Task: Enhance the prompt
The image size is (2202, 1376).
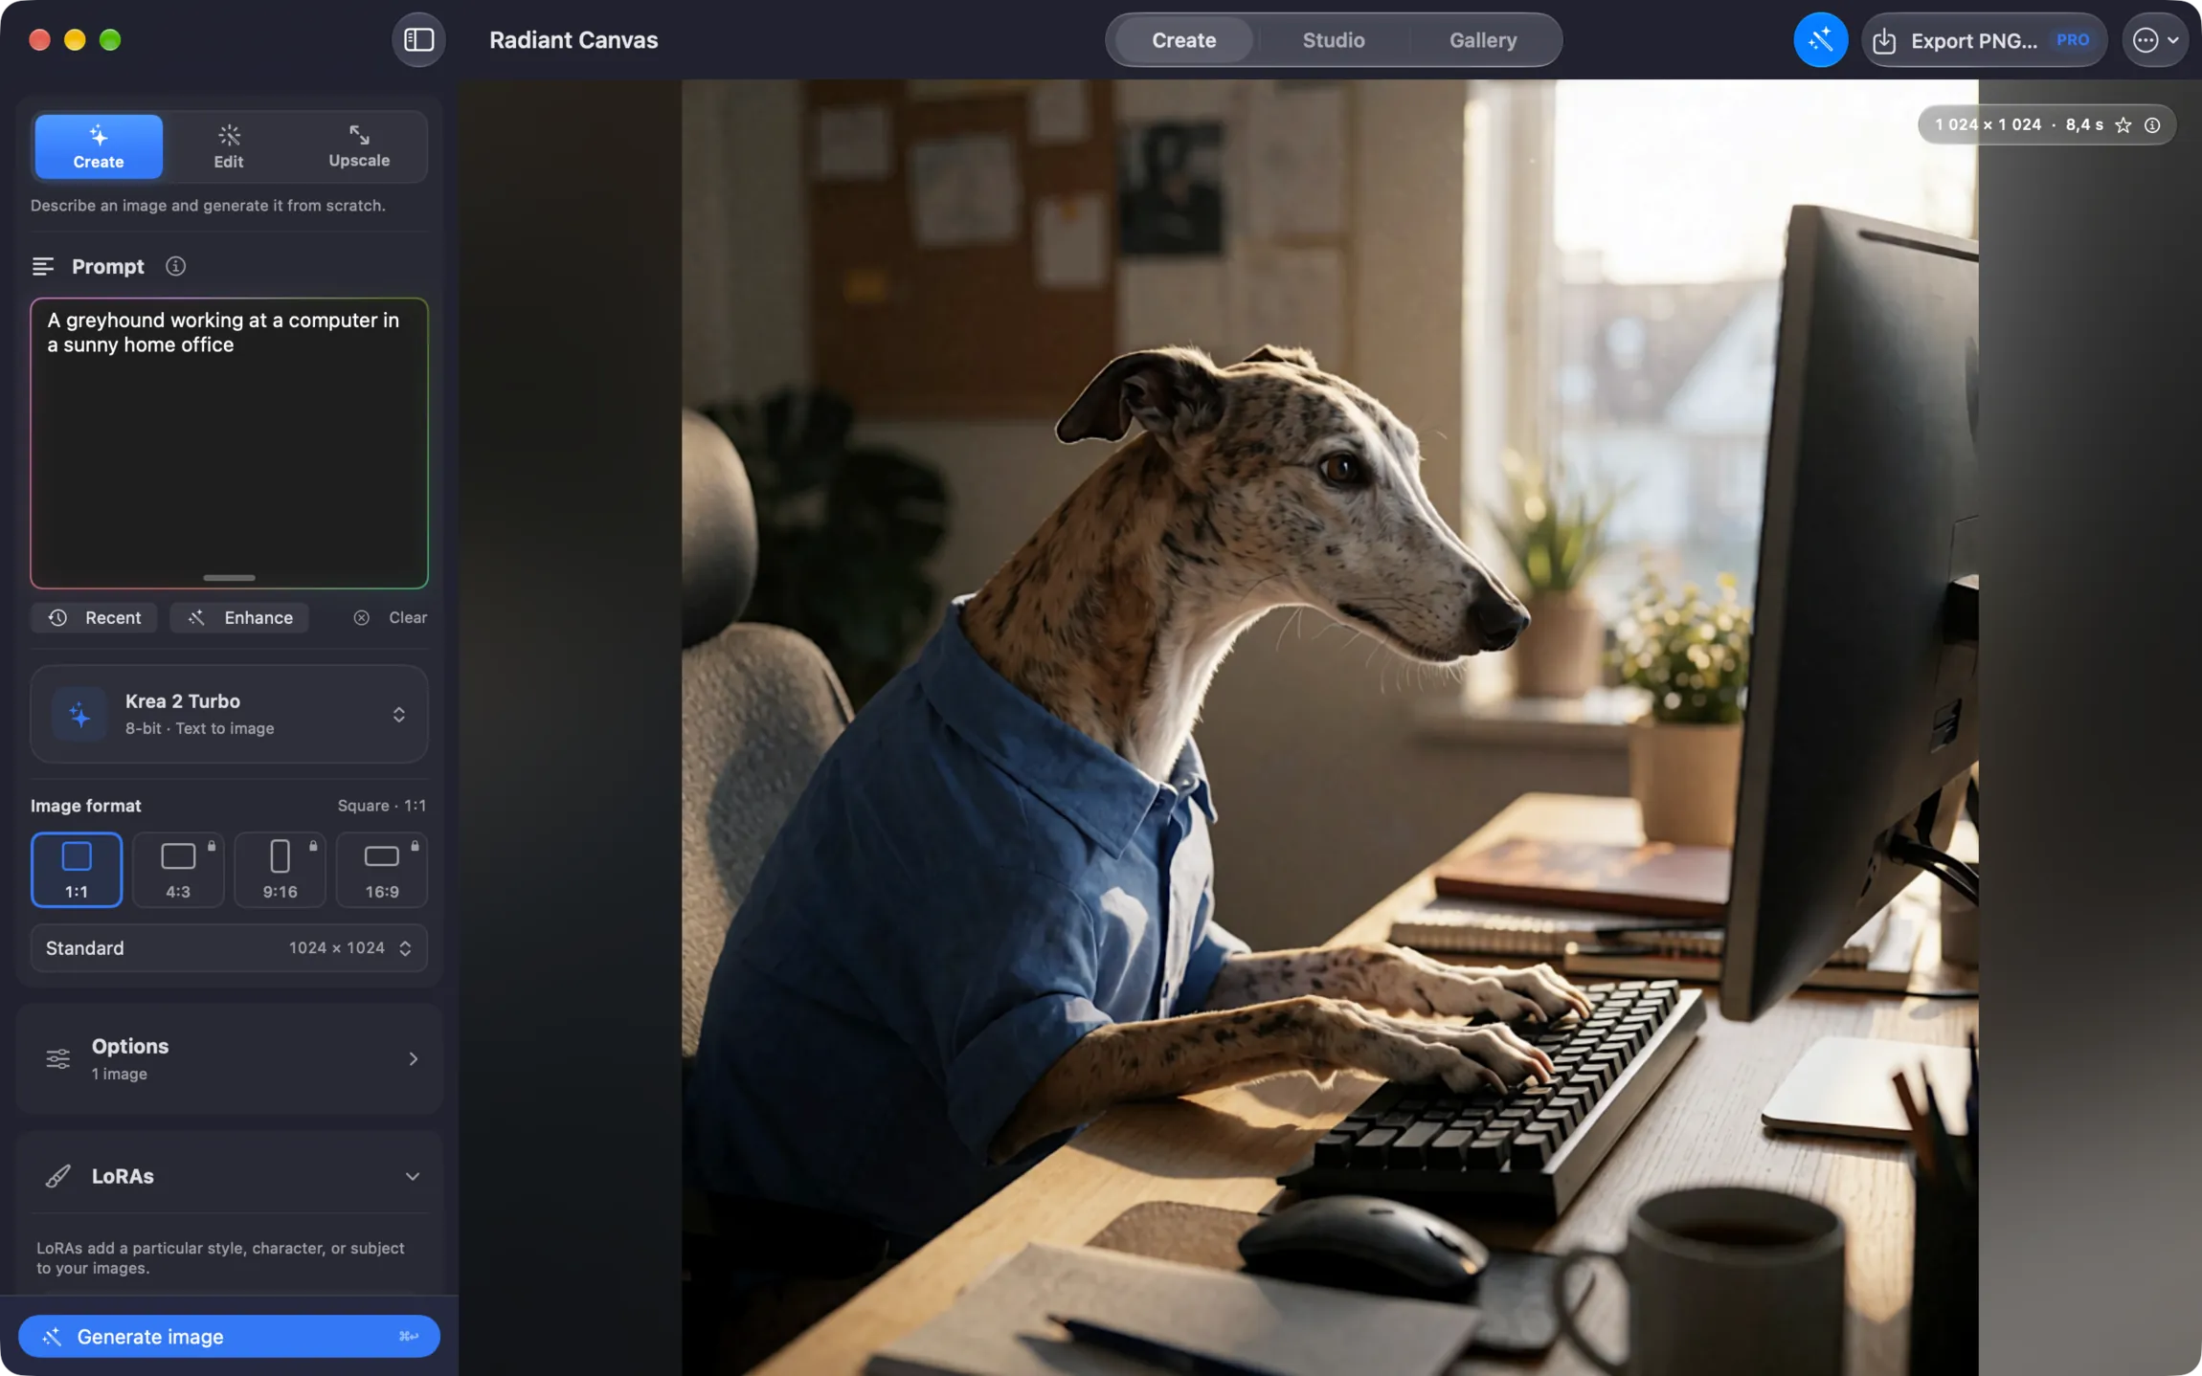Action: tap(239, 617)
